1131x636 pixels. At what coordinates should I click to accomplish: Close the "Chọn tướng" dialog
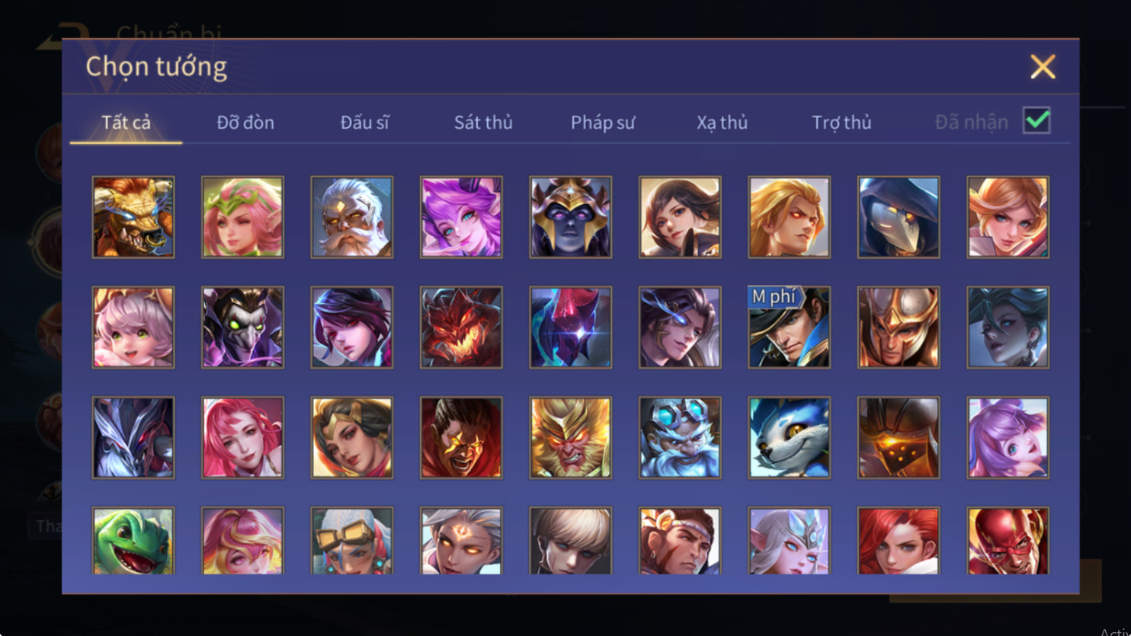click(1043, 67)
